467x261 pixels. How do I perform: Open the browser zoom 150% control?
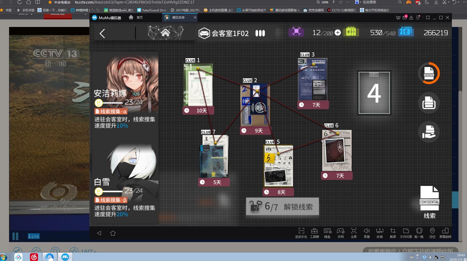(x=322, y=2)
